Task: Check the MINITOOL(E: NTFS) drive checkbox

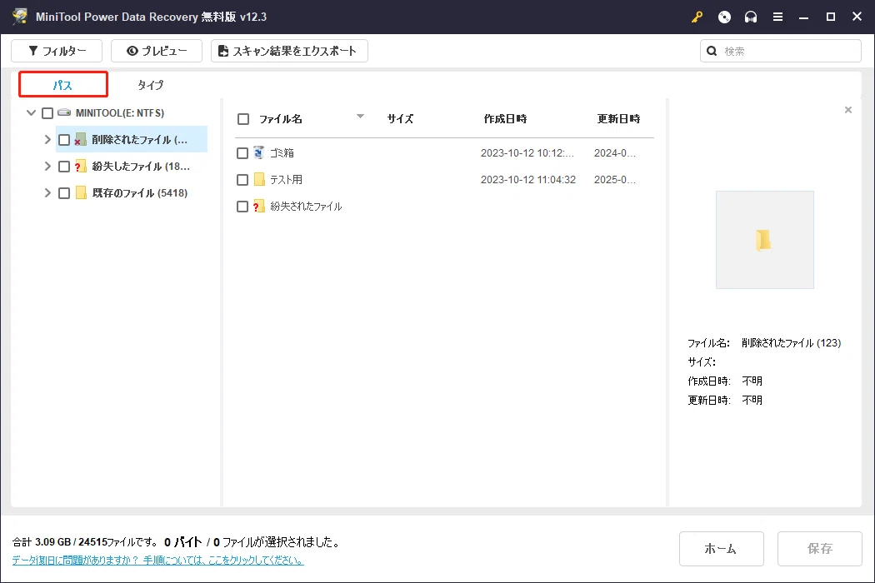Action: [47, 113]
